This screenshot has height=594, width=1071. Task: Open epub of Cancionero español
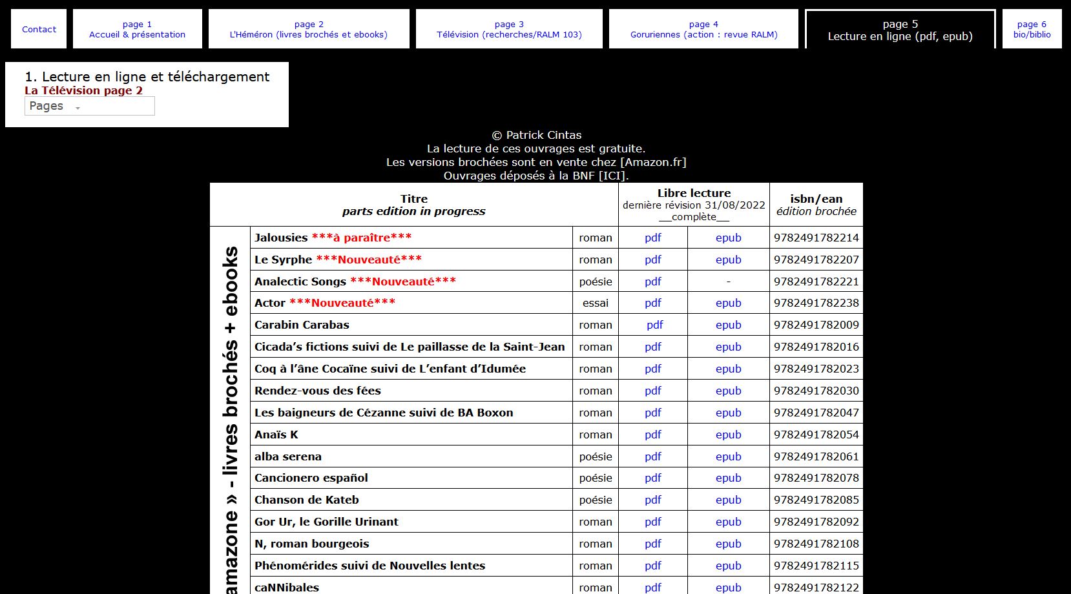point(728,478)
